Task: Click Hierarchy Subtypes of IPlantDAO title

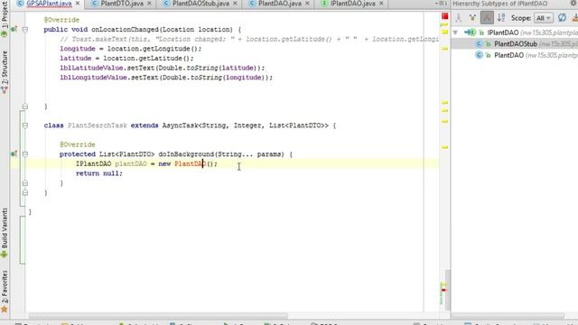Action: pos(499,4)
